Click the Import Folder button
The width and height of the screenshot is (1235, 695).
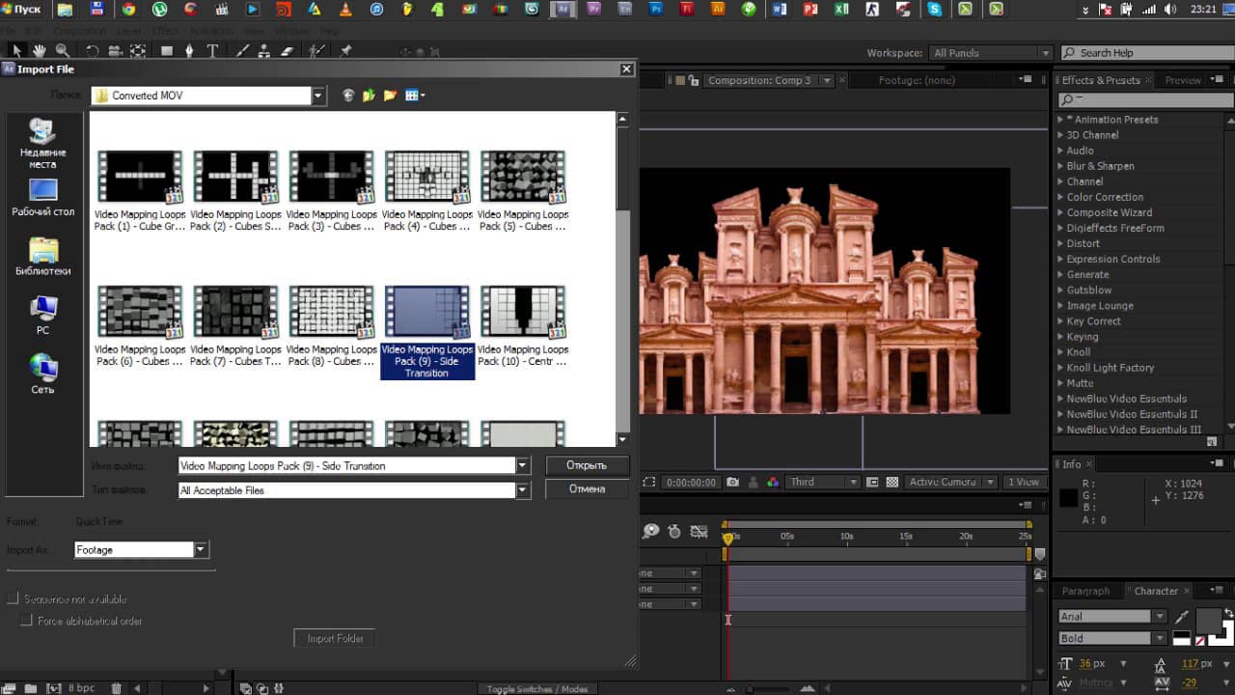(335, 638)
